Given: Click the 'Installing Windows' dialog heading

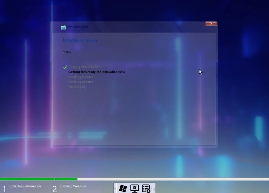Looking at the screenshot, I should (x=80, y=40).
